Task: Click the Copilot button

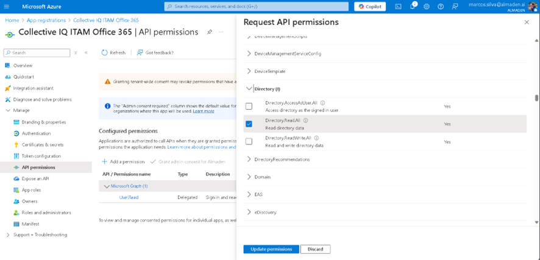Action: tap(370, 7)
